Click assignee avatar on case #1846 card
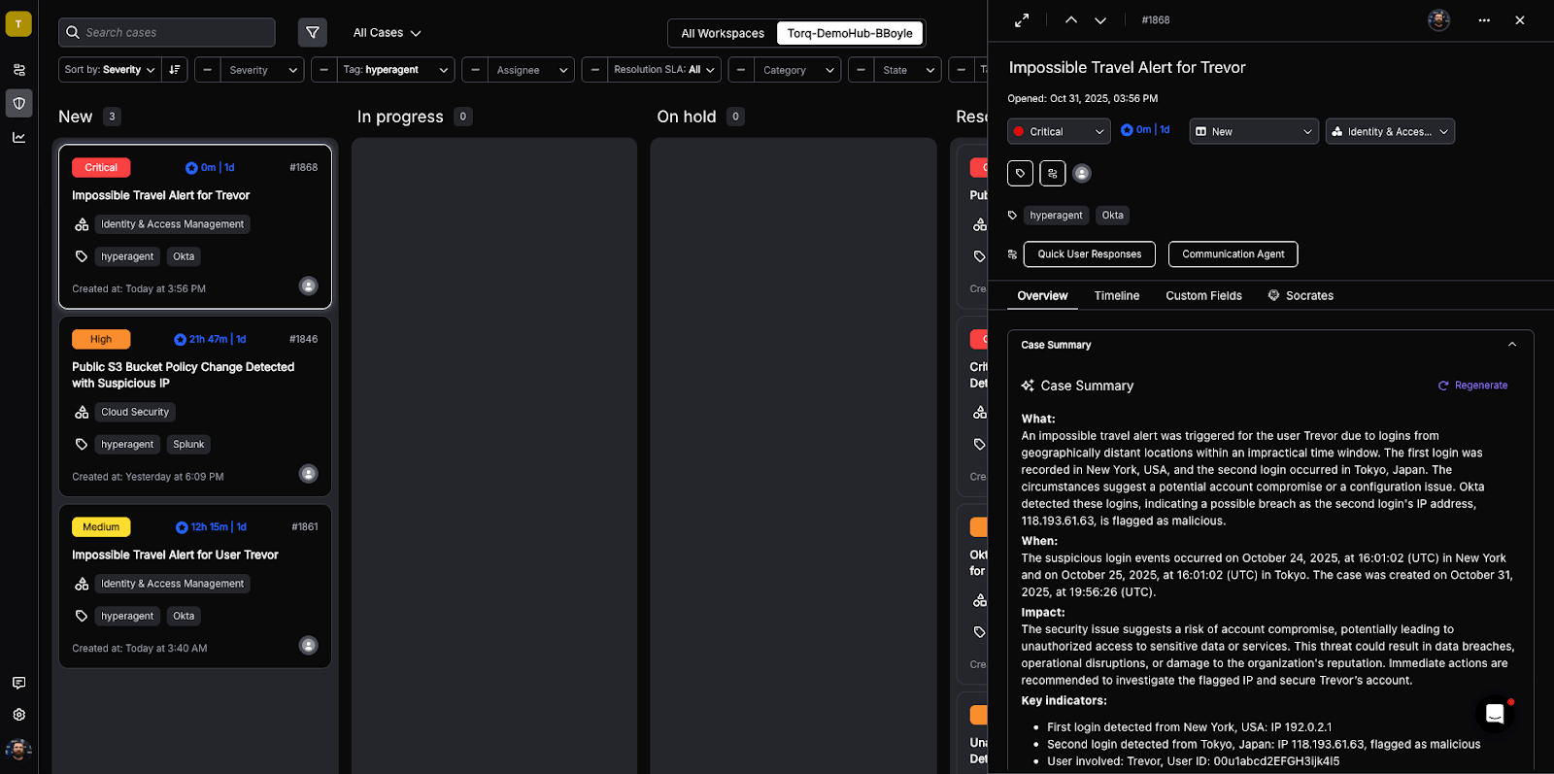Screen dimensions: 1554x774 pyautogui.click(x=309, y=474)
